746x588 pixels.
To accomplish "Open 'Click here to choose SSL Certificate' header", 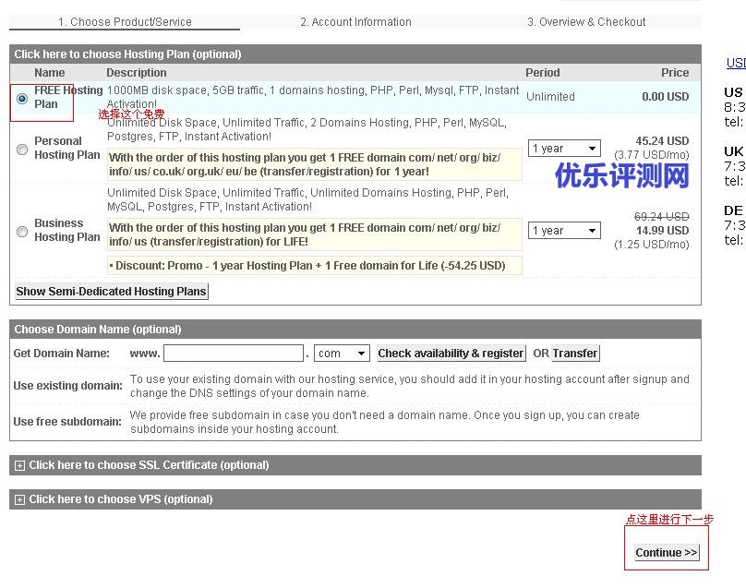I will click(149, 465).
